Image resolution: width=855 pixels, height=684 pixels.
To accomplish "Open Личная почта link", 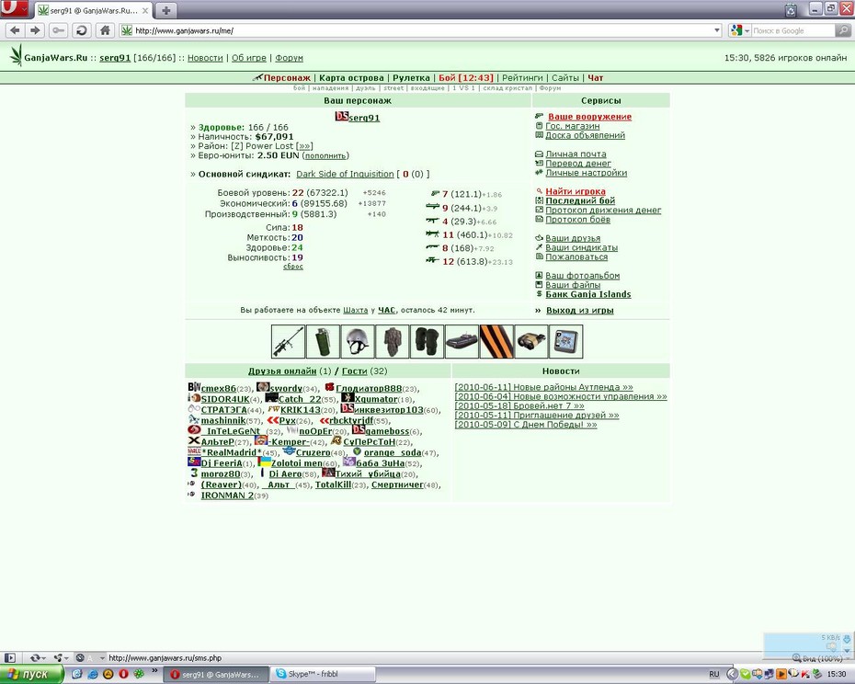I will tap(576, 154).
